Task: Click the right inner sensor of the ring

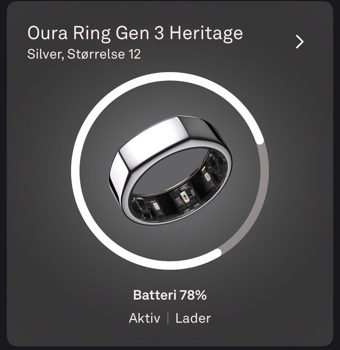Action: 206,176
